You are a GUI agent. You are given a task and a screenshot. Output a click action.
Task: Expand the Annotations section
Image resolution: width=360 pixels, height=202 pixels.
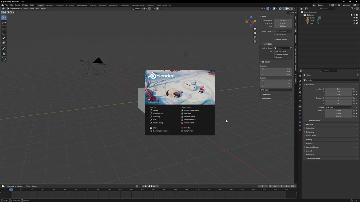[267, 98]
